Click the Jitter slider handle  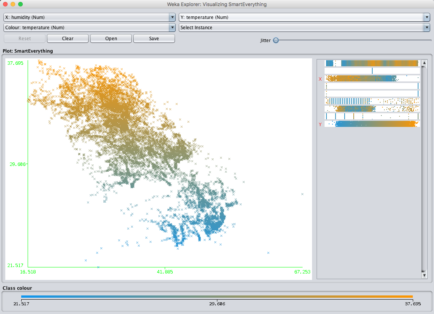pos(276,41)
